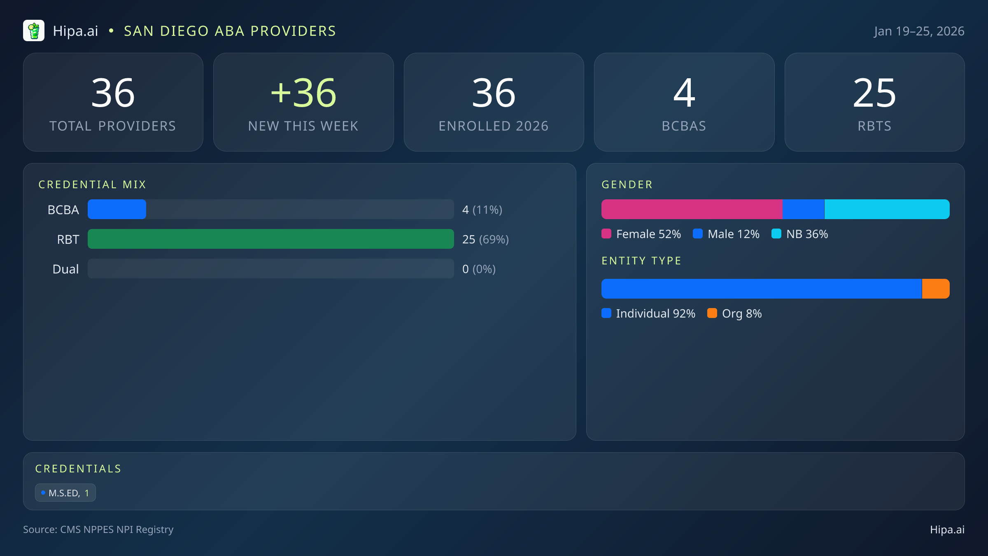Click the blue BCBA progress bar
This screenshot has width=988, height=556.
[117, 210]
